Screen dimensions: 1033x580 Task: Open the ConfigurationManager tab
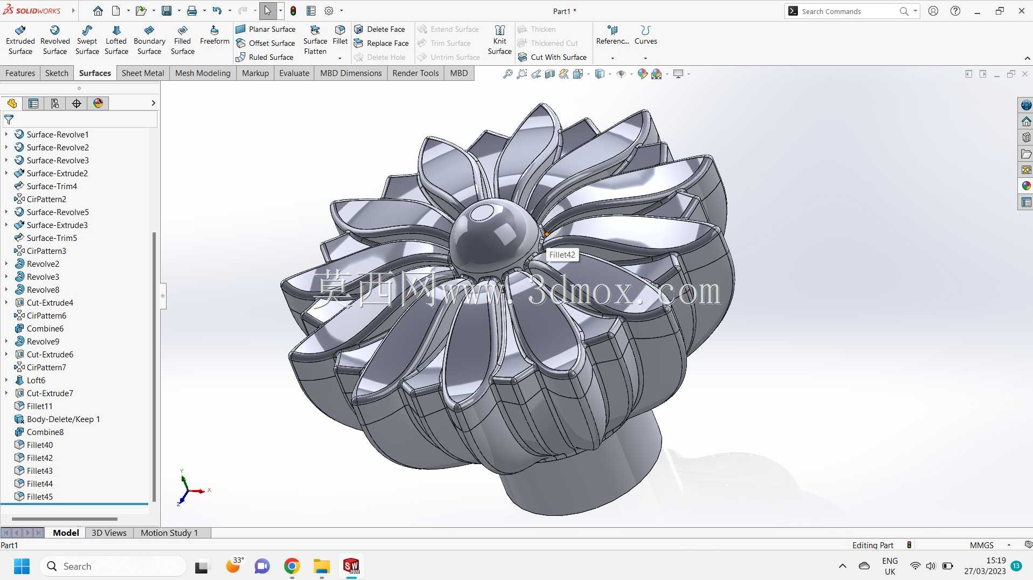pos(55,103)
